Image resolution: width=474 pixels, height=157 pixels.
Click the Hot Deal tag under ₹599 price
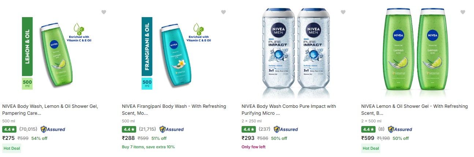tap(371, 148)
